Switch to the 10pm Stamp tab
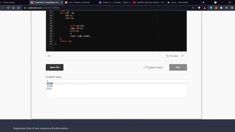The height and width of the screenshot is (132, 235). pos(14,3)
